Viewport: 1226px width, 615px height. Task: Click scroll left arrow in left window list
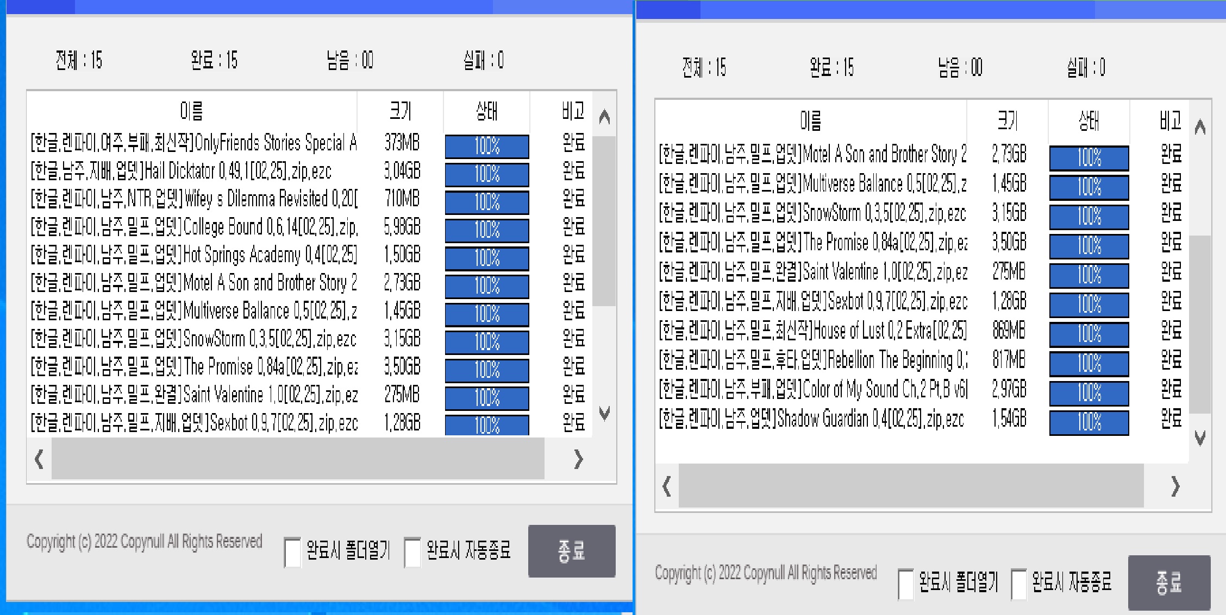pos(39,459)
